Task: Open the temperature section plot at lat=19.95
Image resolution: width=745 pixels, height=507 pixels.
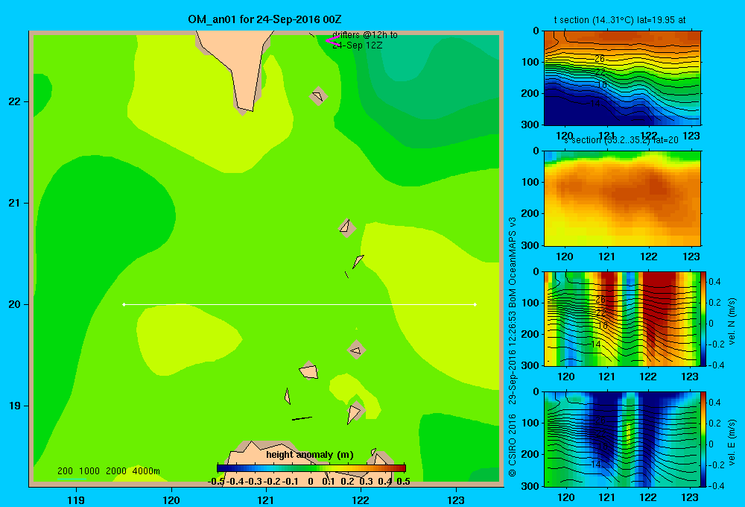Action: pyautogui.click(x=622, y=78)
